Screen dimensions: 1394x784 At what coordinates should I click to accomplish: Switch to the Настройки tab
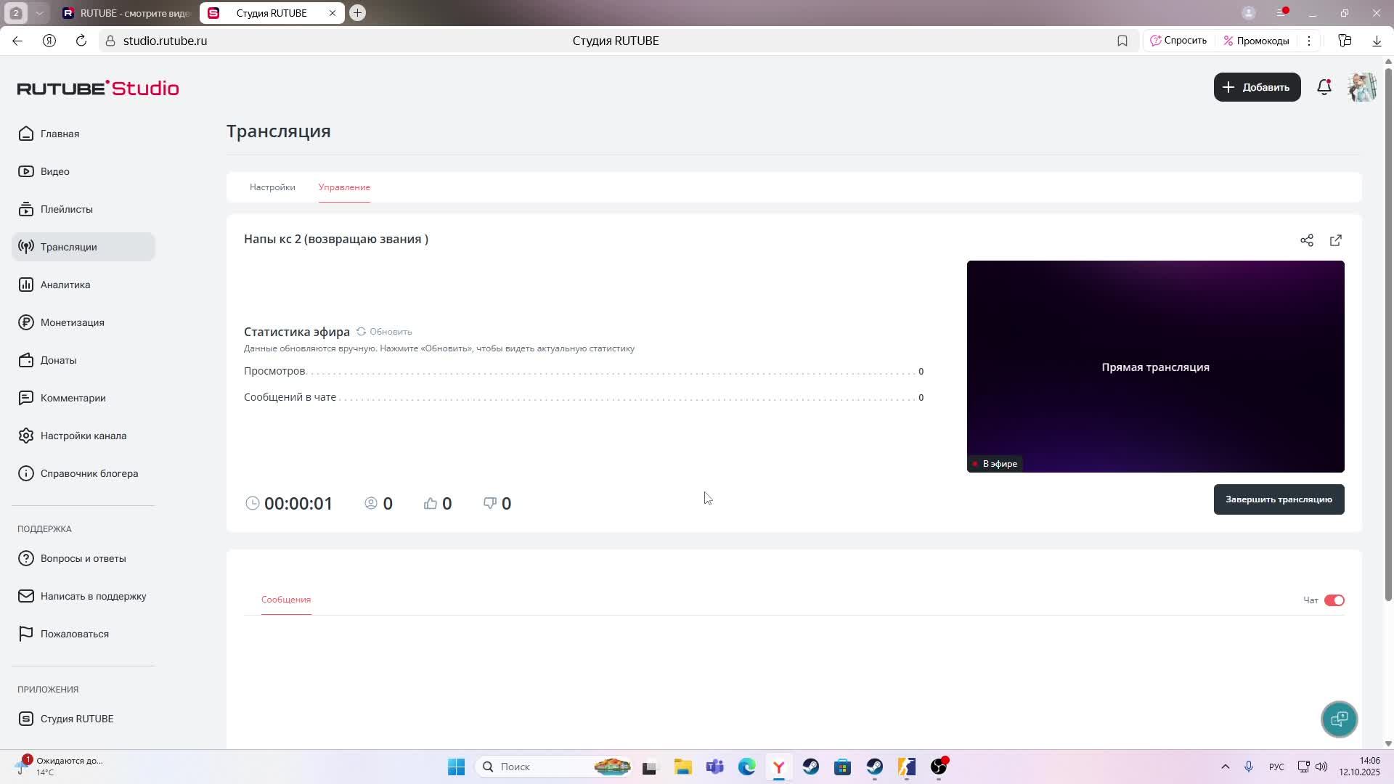272,187
